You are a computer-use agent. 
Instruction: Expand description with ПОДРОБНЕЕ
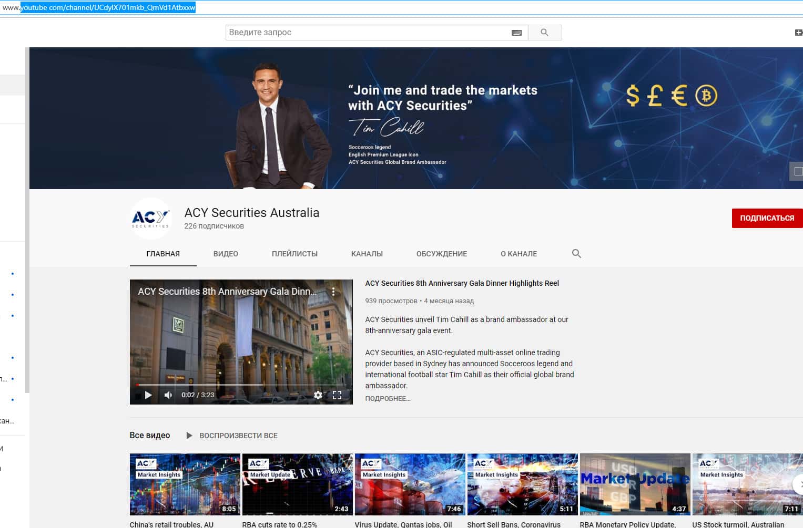click(388, 399)
